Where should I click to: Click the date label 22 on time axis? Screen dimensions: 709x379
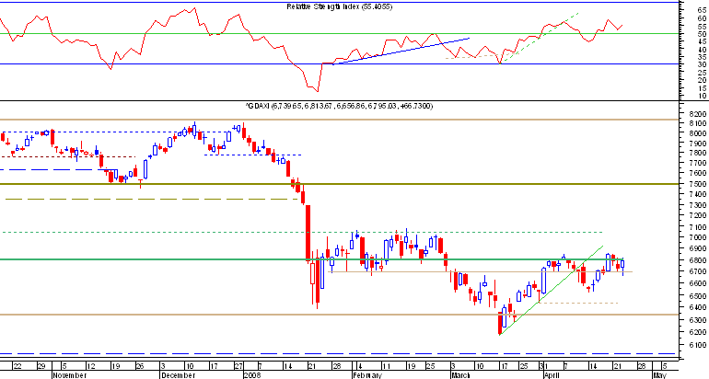pyautogui.click(x=17, y=365)
